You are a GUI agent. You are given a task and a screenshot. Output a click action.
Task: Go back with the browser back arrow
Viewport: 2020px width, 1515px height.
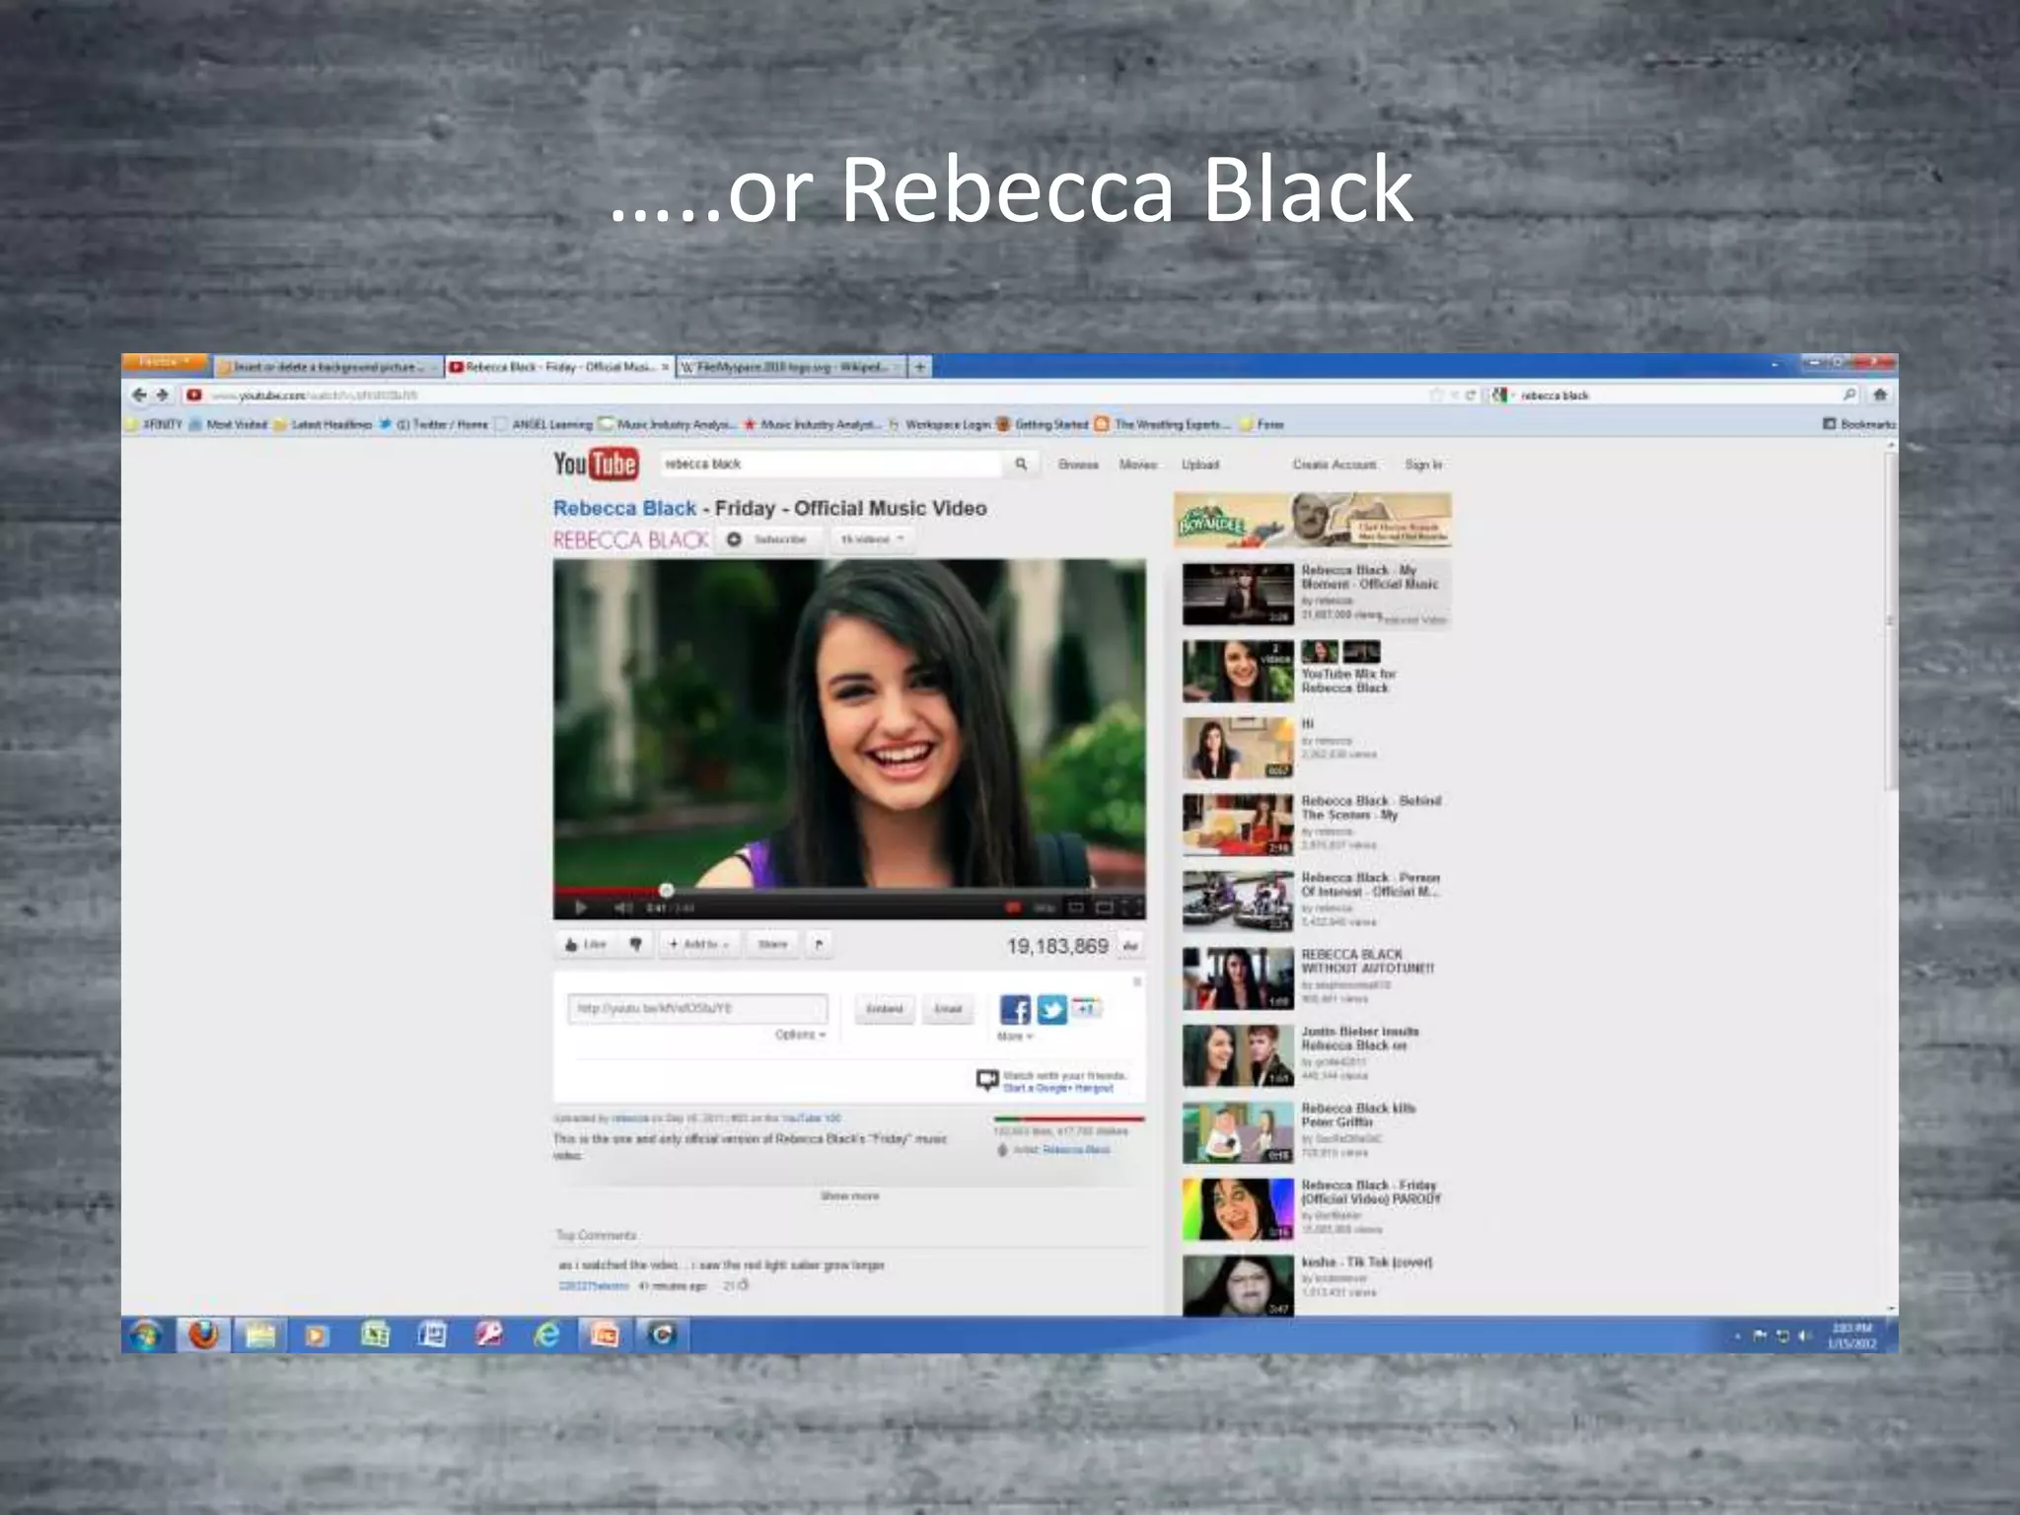[x=139, y=395]
